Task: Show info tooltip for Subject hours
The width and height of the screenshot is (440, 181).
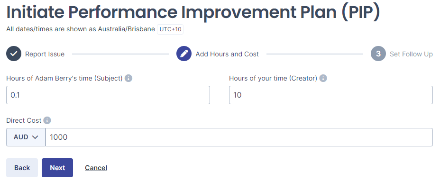Action: click(x=128, y=78)
